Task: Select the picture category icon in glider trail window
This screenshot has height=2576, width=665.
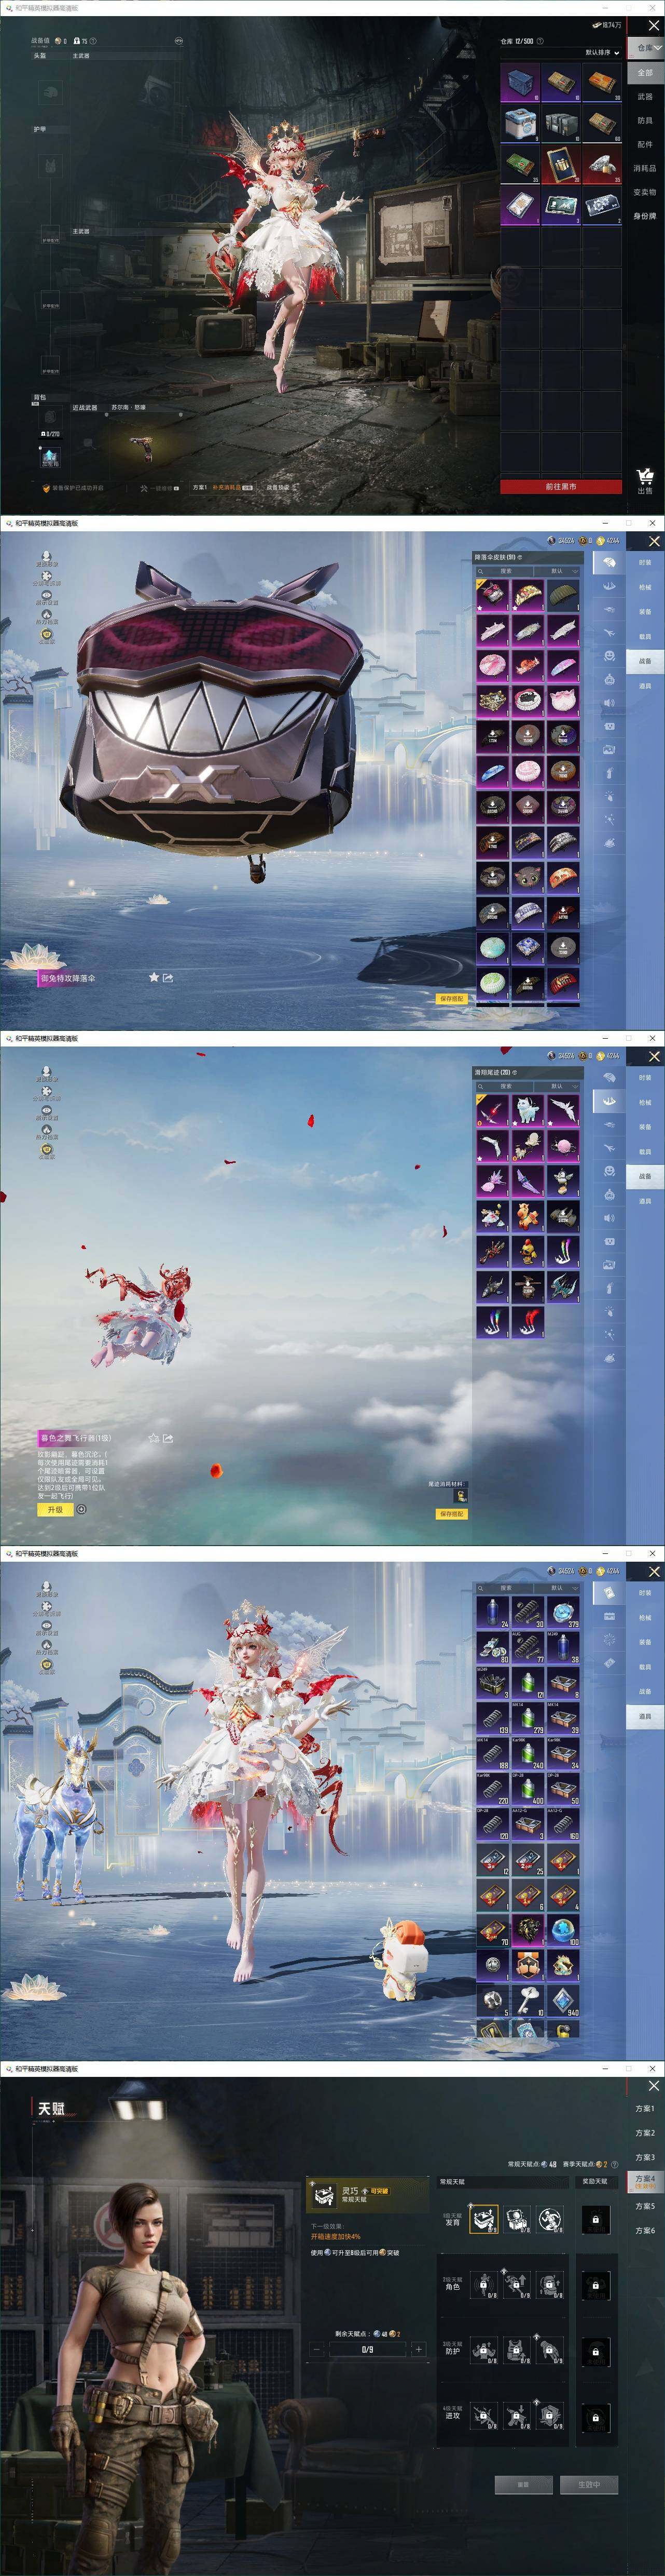Action: tap(609, 1264)
